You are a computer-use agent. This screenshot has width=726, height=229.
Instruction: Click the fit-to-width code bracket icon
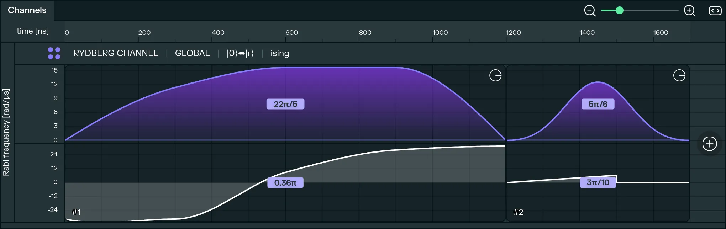click(715, 11)
